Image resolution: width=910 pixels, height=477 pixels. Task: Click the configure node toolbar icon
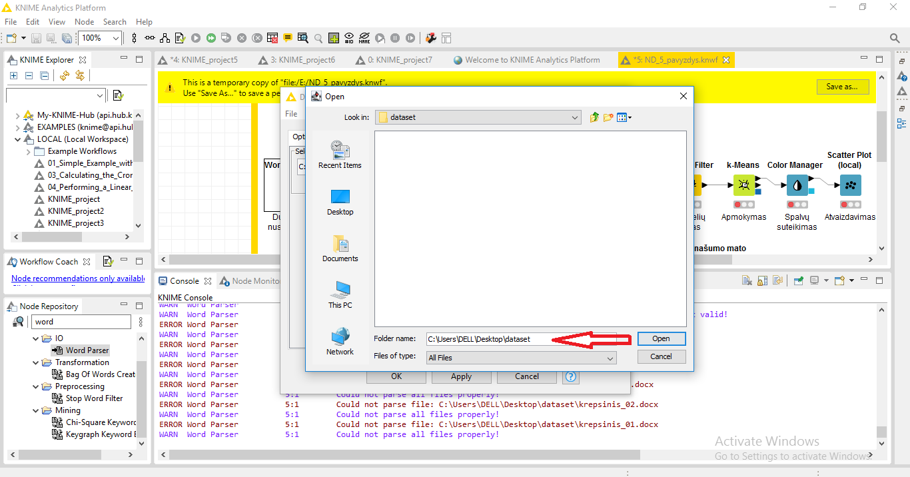coord(180,38)
